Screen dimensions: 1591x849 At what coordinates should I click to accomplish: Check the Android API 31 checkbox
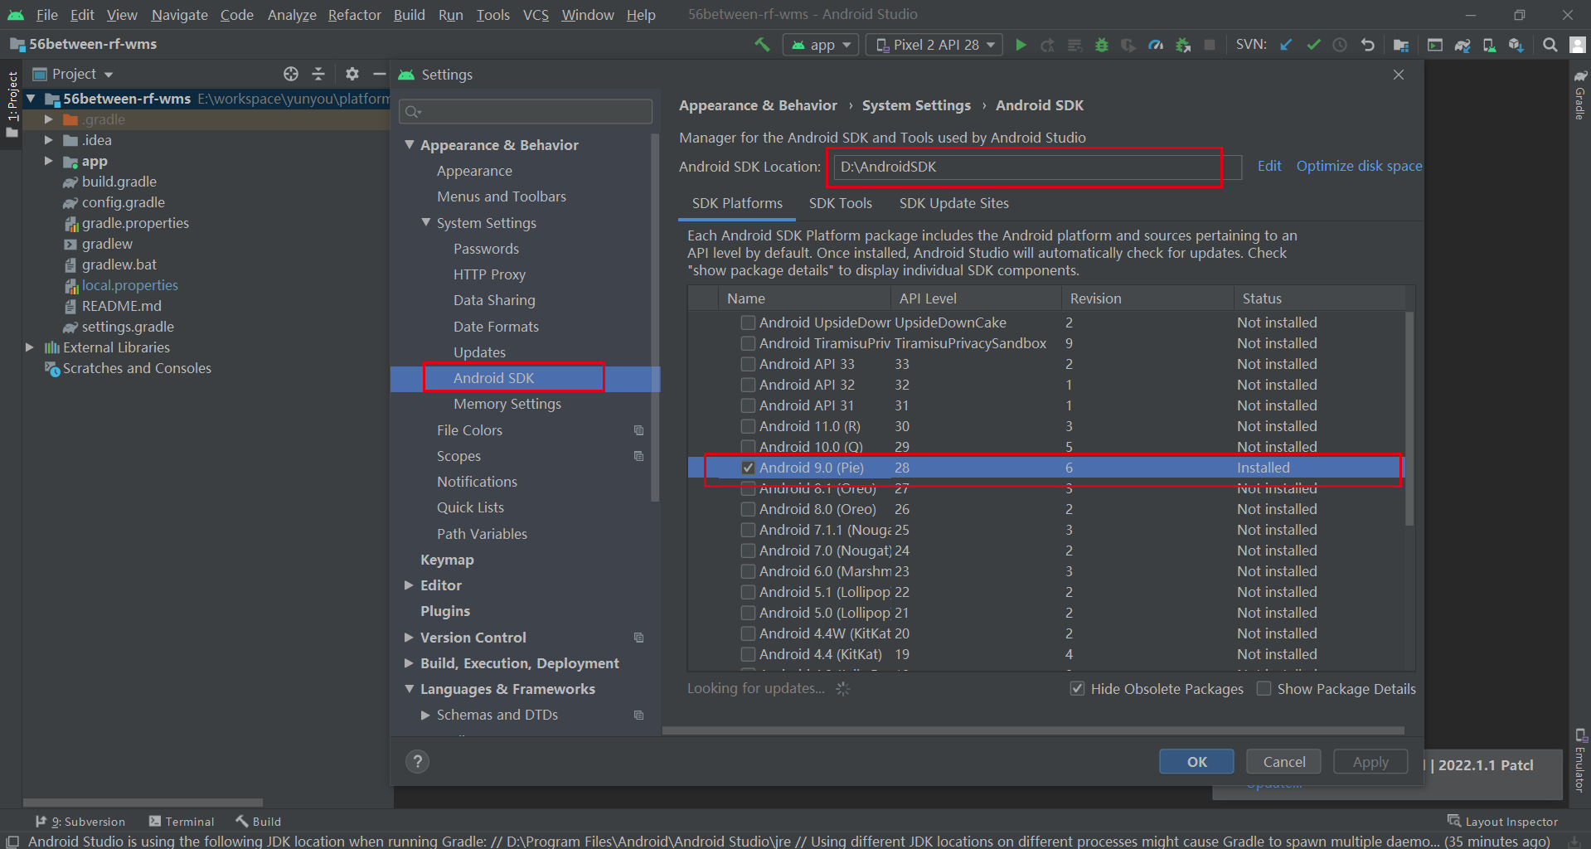point(748,405)
